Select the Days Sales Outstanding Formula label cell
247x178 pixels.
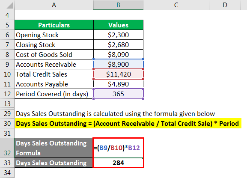coord(54,148)
